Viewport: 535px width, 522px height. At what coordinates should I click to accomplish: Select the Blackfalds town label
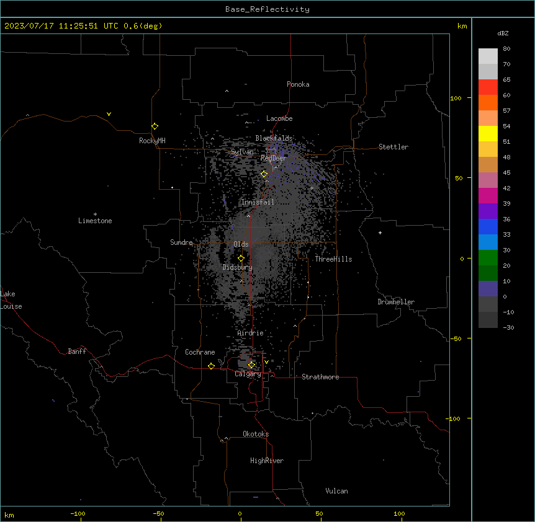[274, 138]
